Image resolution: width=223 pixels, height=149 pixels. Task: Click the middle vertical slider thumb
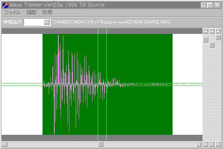click(x=212, y=45)
